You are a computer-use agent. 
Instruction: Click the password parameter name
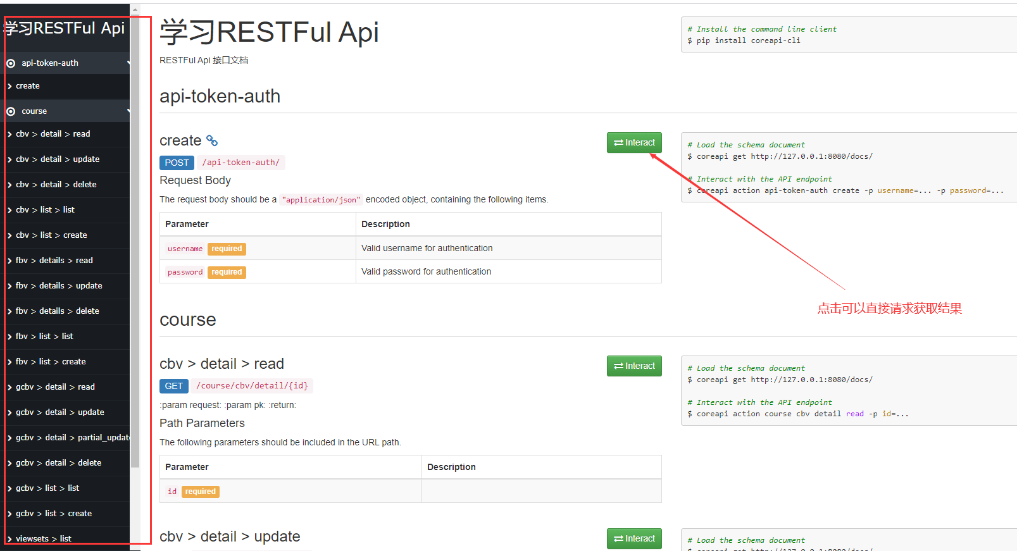click(x=185, y=272)
